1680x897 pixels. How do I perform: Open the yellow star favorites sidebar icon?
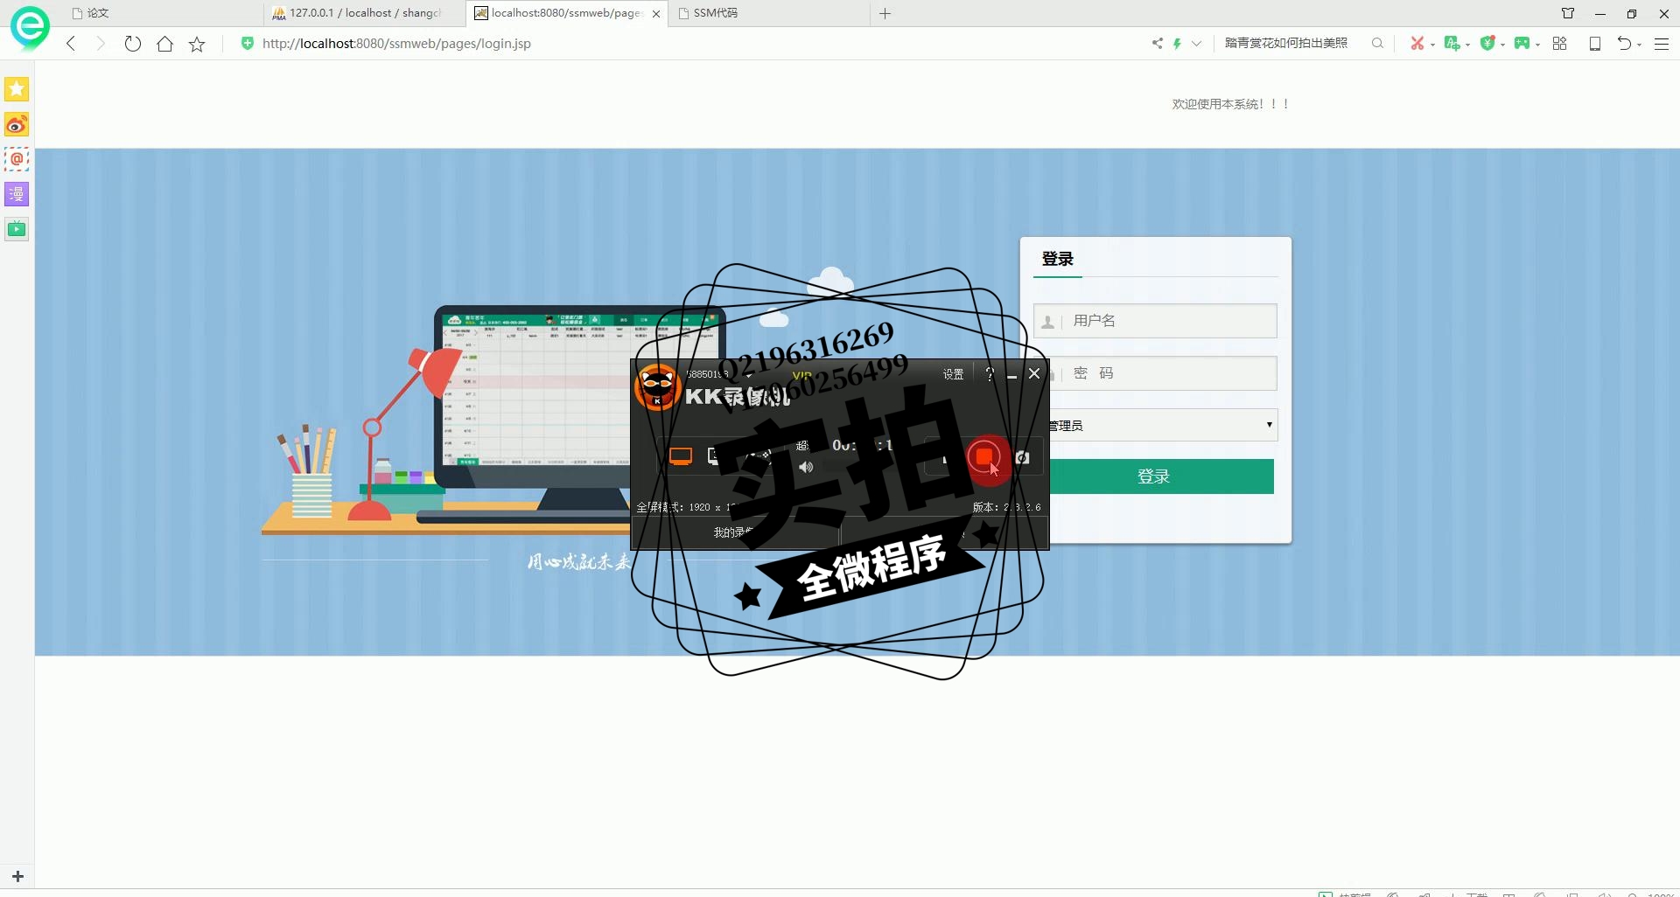click(x=17, y=89)
